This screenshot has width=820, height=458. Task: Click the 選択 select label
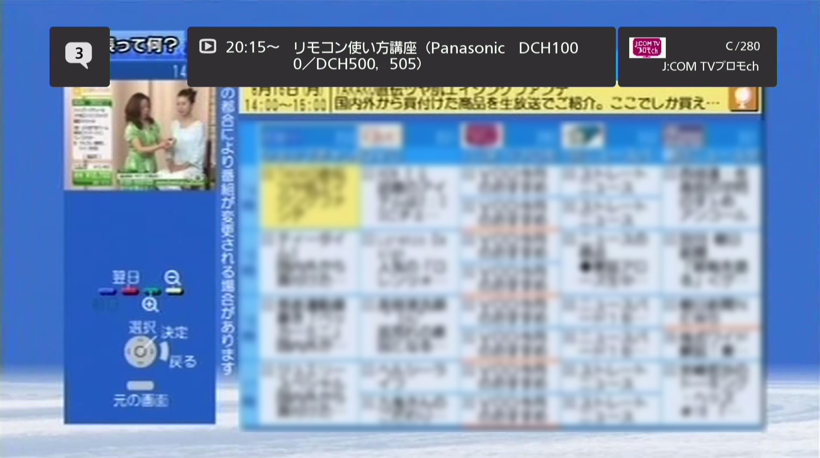[x=143, y=328]
